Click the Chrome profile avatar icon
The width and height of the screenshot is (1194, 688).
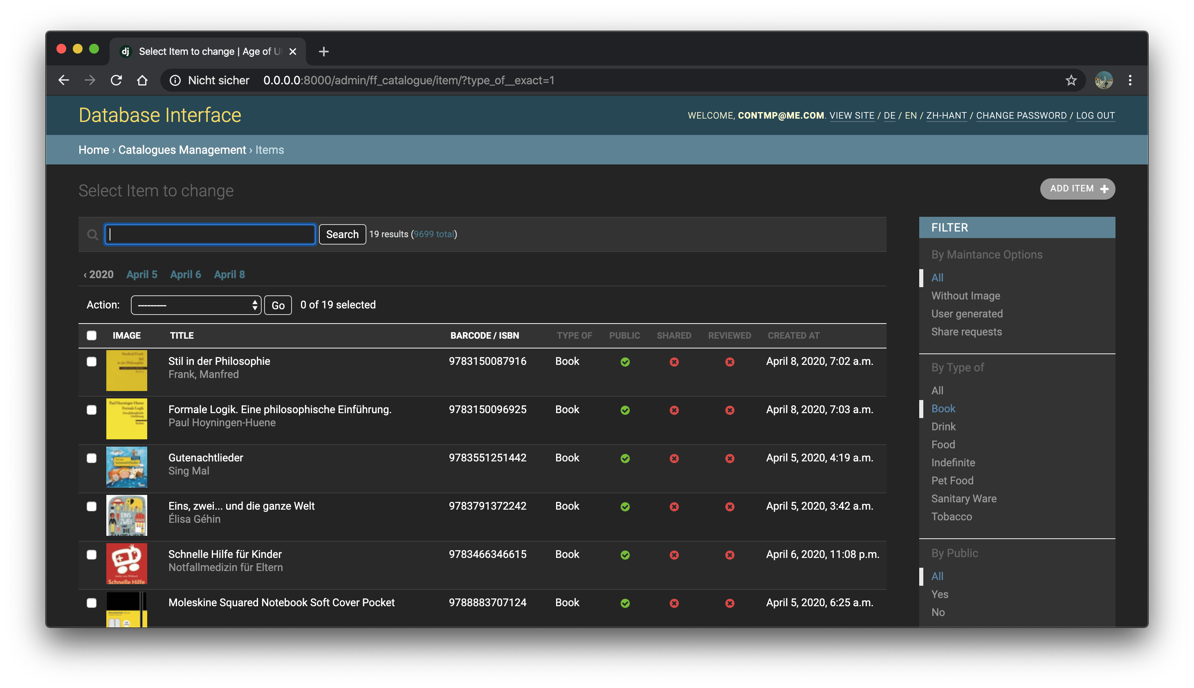(x=1104, y=80)
